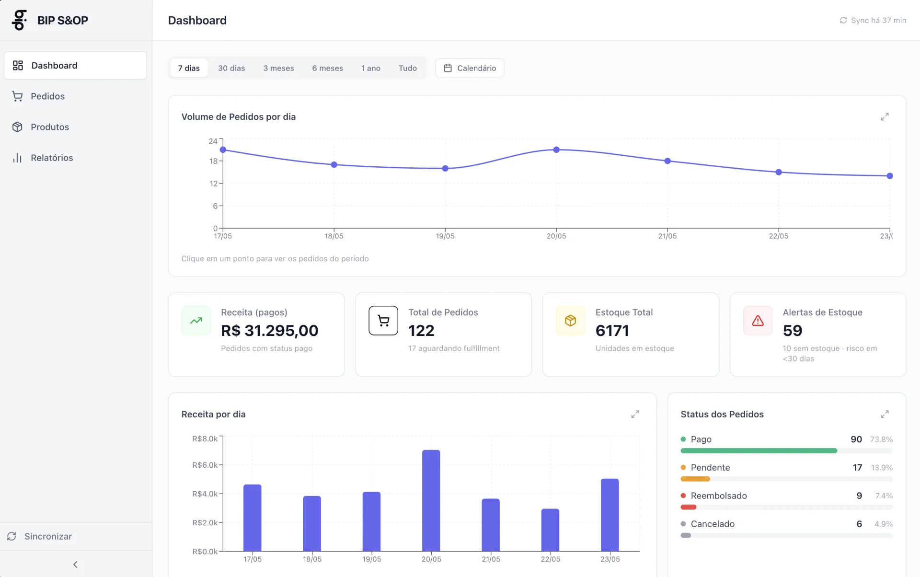Click the calendar icon in Calendário button

448,68
